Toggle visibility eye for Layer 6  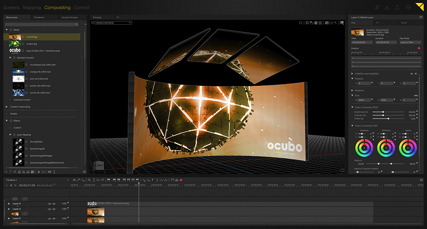[54, 204]
